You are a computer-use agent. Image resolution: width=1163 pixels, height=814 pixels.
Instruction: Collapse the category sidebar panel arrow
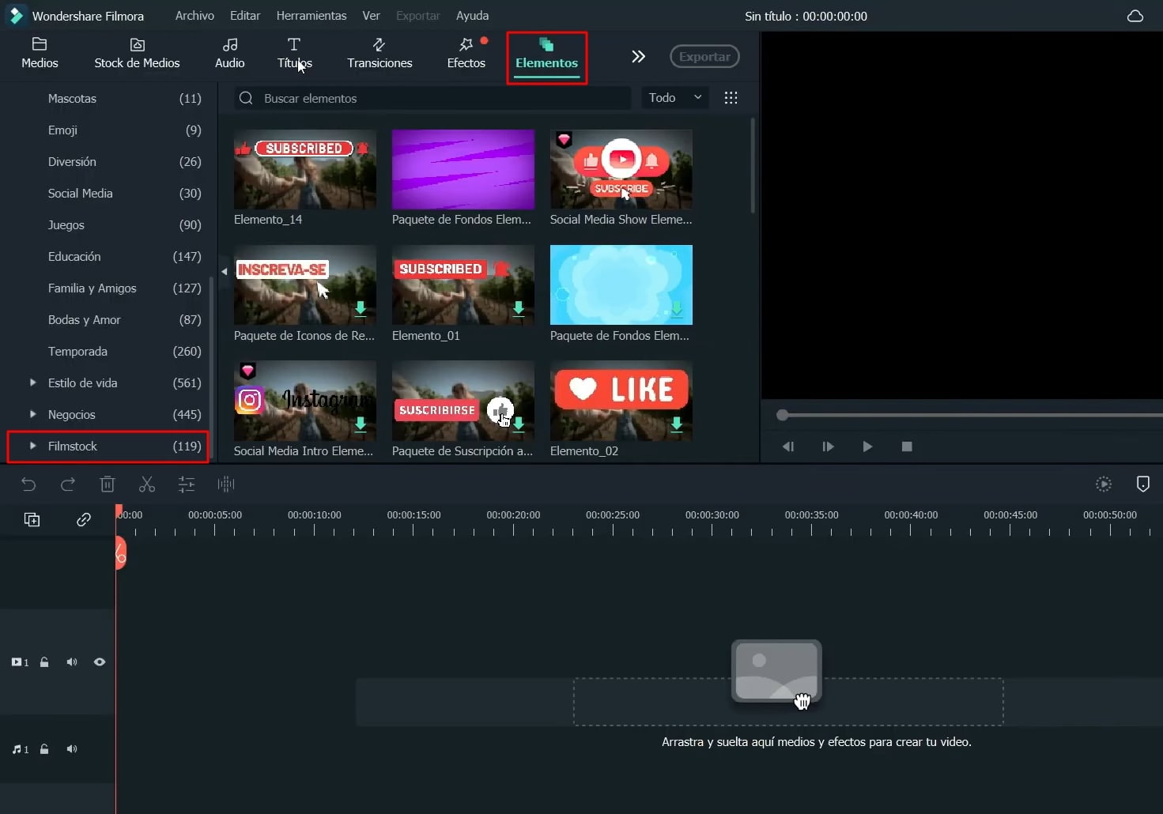coord(225,272)
